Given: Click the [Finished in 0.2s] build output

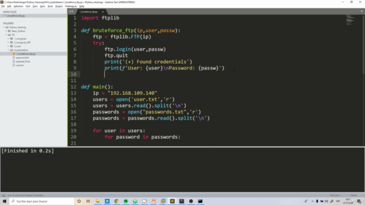Looking at the screenshot, I should (x=27, y=151).
